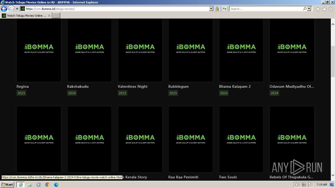Click Internet Explorer taskbar icon

(20, 184)
